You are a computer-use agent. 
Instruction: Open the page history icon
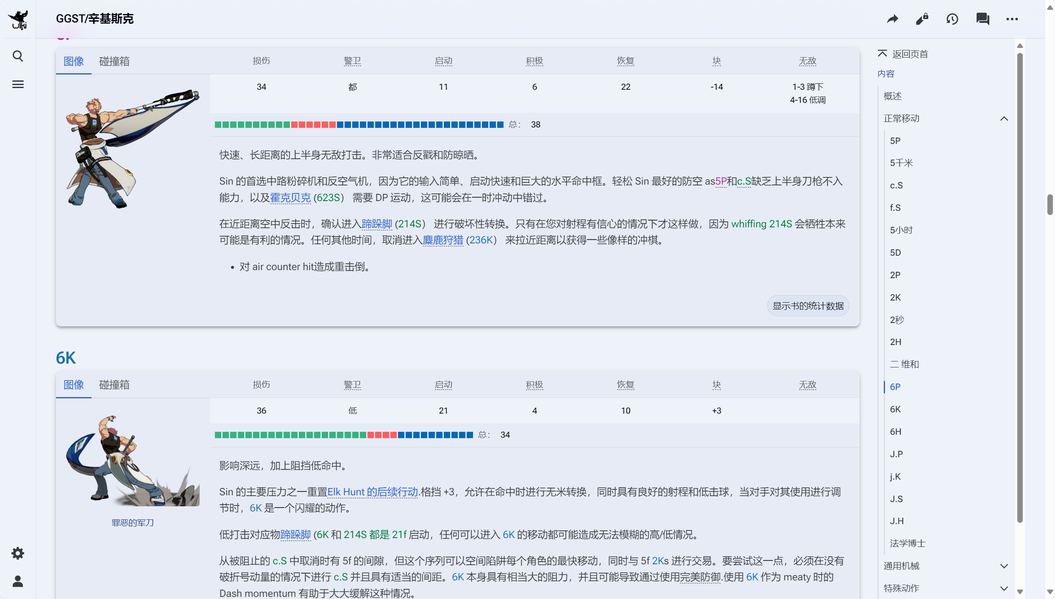[952, 19]
